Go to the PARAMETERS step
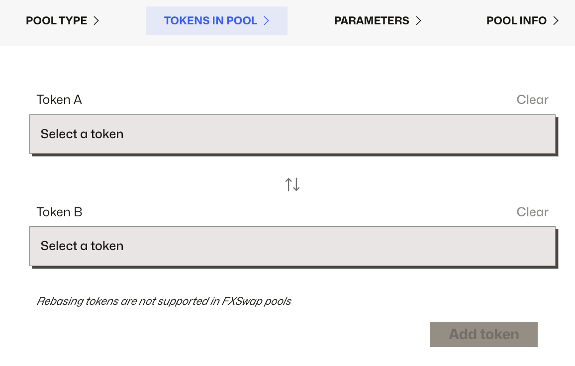The height and width of the screenshot is (366, 575). point(372,20)
